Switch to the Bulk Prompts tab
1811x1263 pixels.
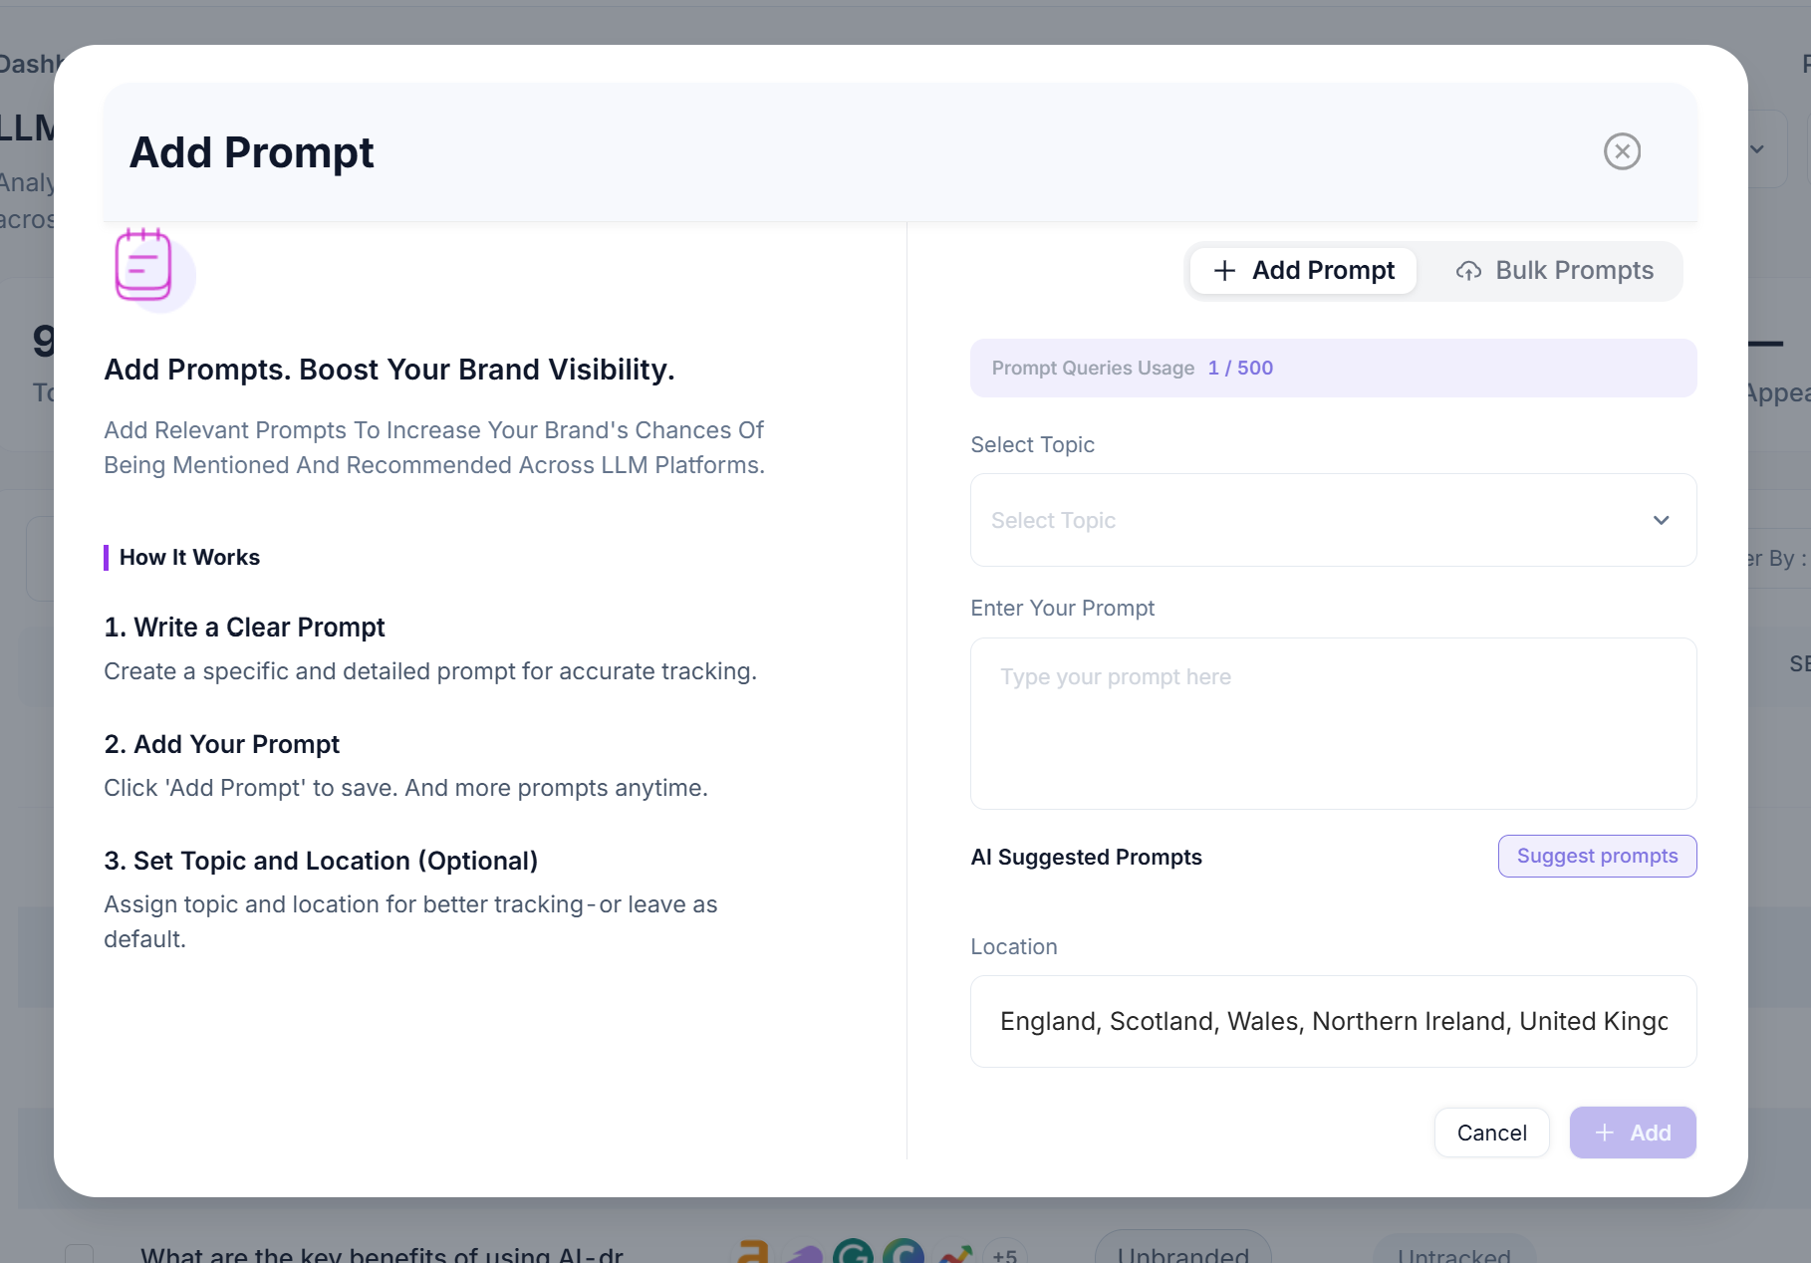click(x=1554, y=271)
